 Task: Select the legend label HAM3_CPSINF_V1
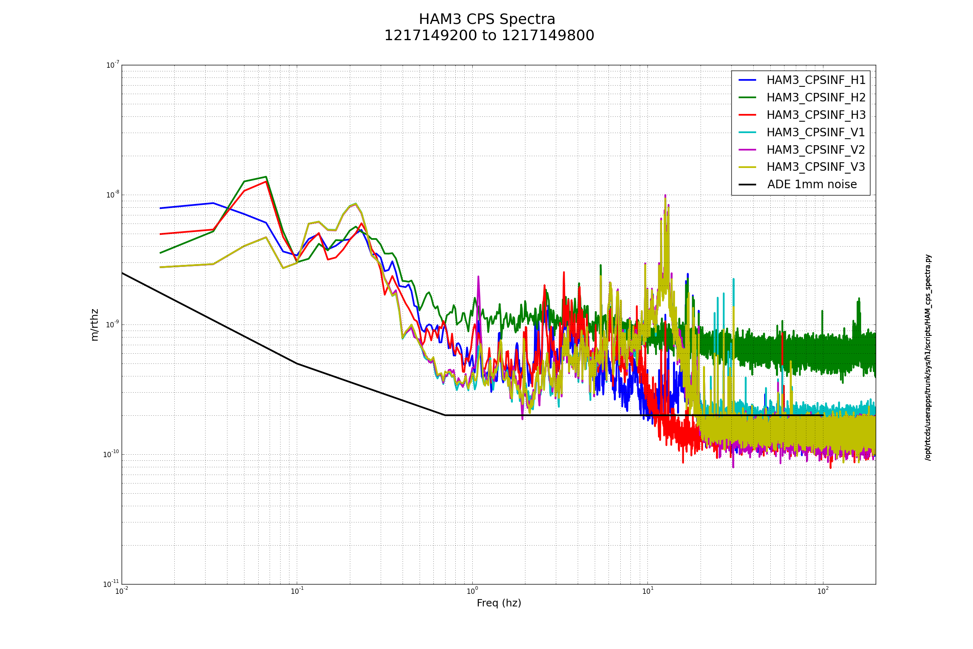coord(815,133)
